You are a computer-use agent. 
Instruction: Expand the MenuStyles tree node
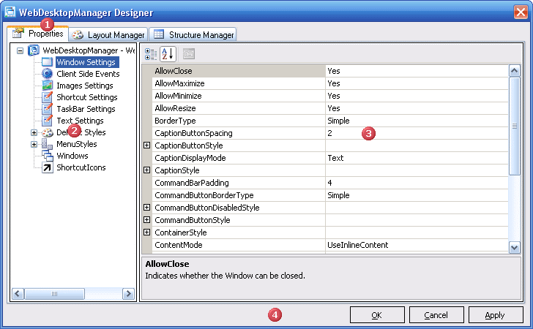pos(34,144)
